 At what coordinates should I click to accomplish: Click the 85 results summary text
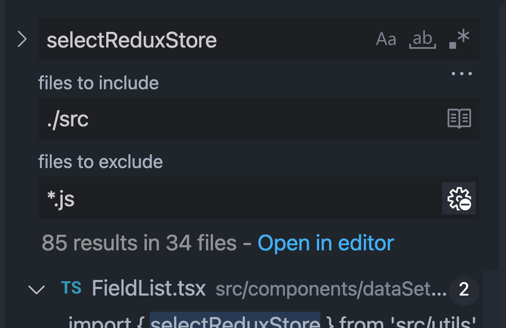pos(139,243)
